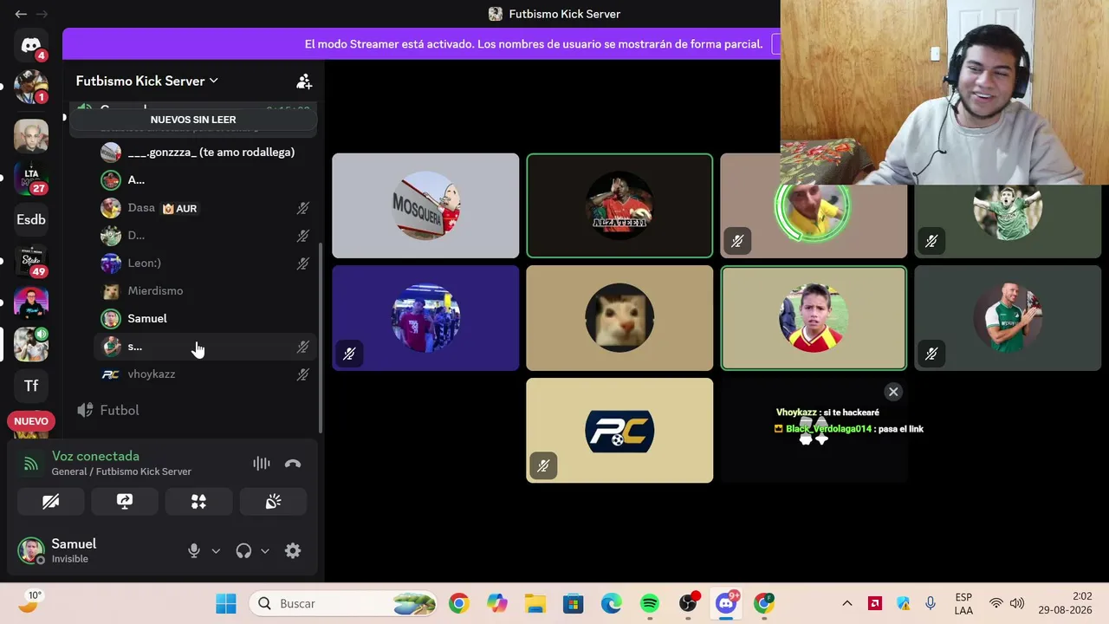Invite people to Futbismo Kick Server
Viewport: 1109px width, 624px height.
click(x=304, y=81)
